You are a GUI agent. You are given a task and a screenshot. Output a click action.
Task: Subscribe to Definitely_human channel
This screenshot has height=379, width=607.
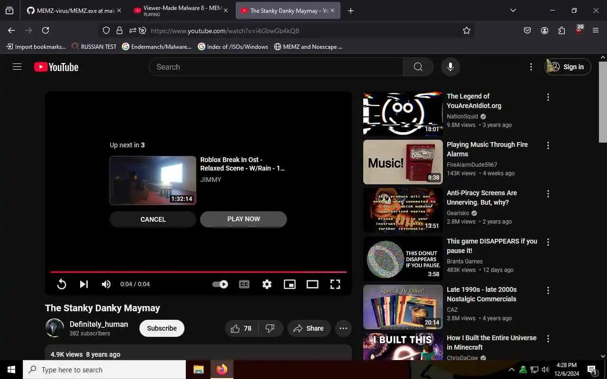coord(162,328)
